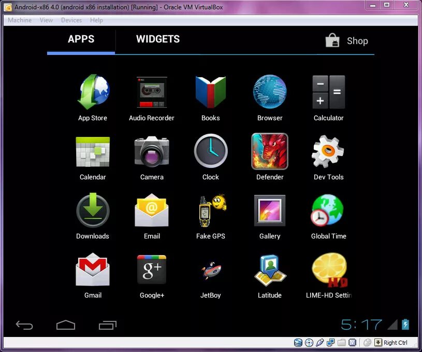Click the VirtualBox virtualization status icon
This screenshot has width=422, height=352.
pos(352,343)
